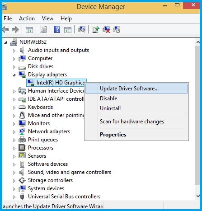Click the Processors chip icon
The height and width of the screenshot is (211, 202).
[22, 148]
